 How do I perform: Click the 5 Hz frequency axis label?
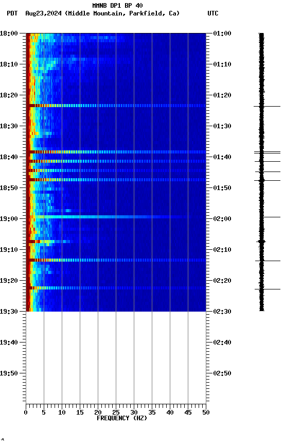pos(44,413)
